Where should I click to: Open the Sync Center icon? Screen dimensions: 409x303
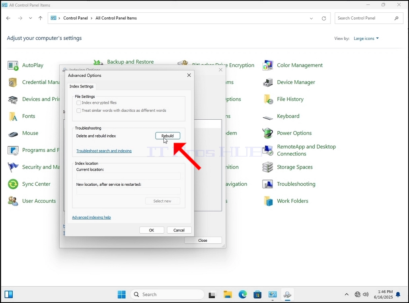(x=13, y=185)
